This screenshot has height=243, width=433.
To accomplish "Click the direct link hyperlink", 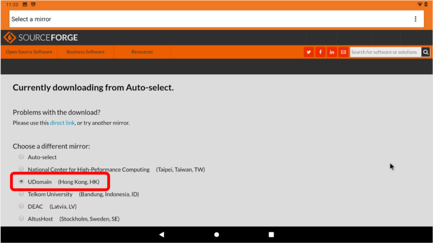I will pos(62,123).
